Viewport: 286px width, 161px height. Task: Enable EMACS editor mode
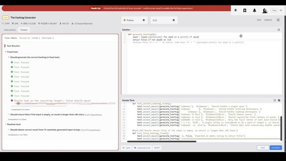point(268,20)
